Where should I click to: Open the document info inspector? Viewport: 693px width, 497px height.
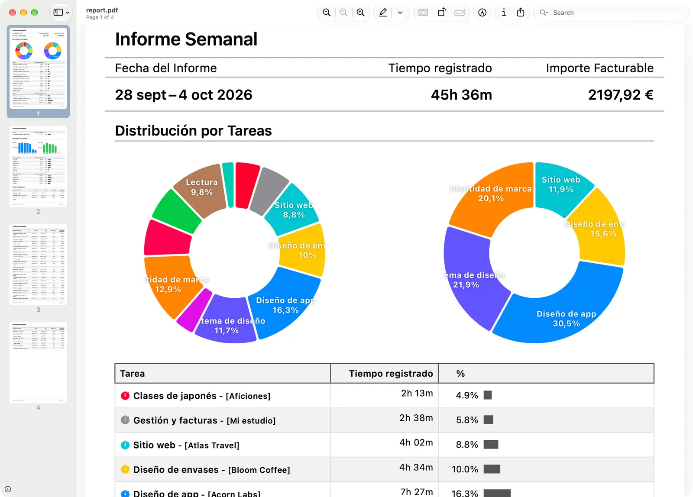coord(504,13)
